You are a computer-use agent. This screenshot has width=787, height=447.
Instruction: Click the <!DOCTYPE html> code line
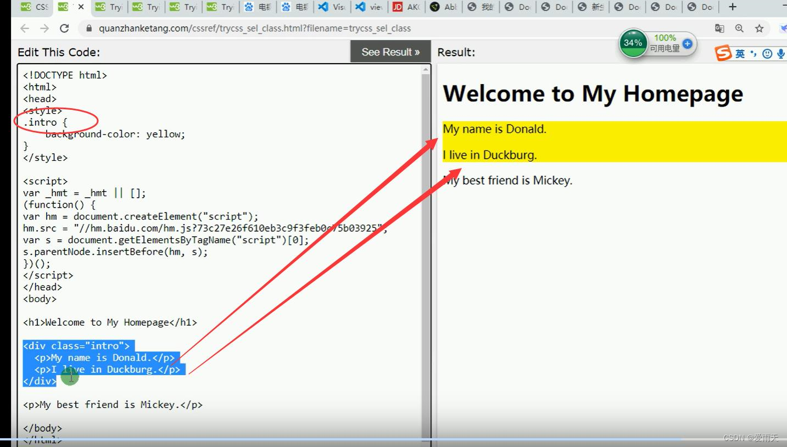65,75
